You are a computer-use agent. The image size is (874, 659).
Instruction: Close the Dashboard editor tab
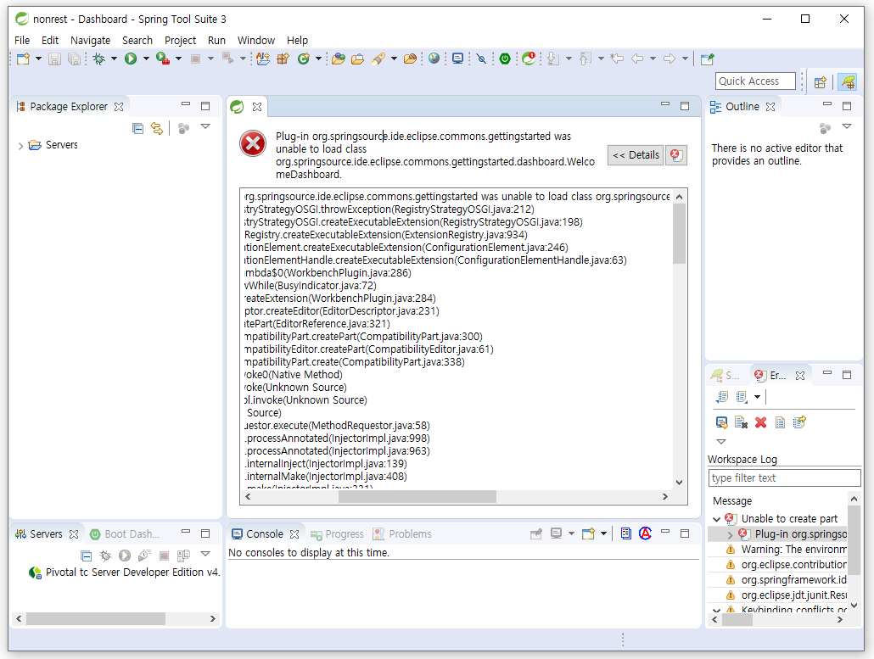[x=257, y=106]
